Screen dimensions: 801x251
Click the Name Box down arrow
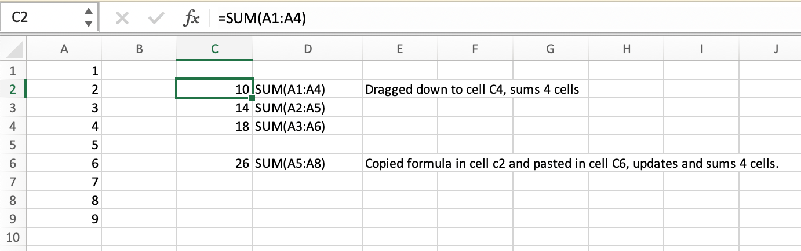(88, 24)
